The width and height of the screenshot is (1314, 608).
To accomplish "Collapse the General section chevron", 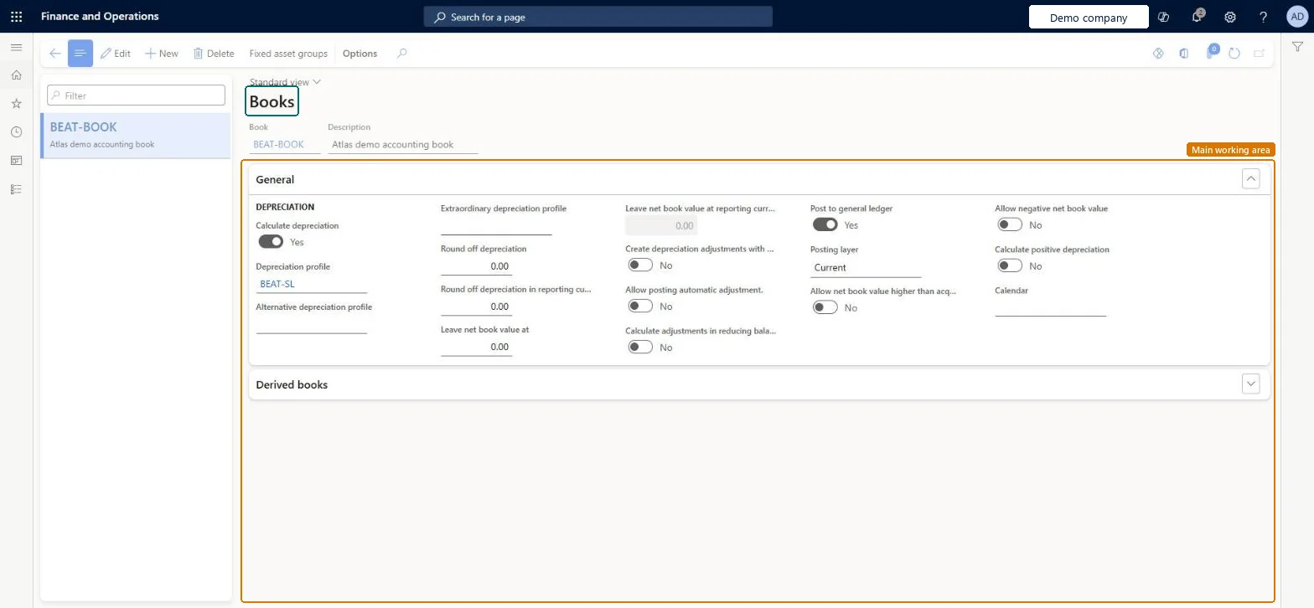I will point(1250,178).
